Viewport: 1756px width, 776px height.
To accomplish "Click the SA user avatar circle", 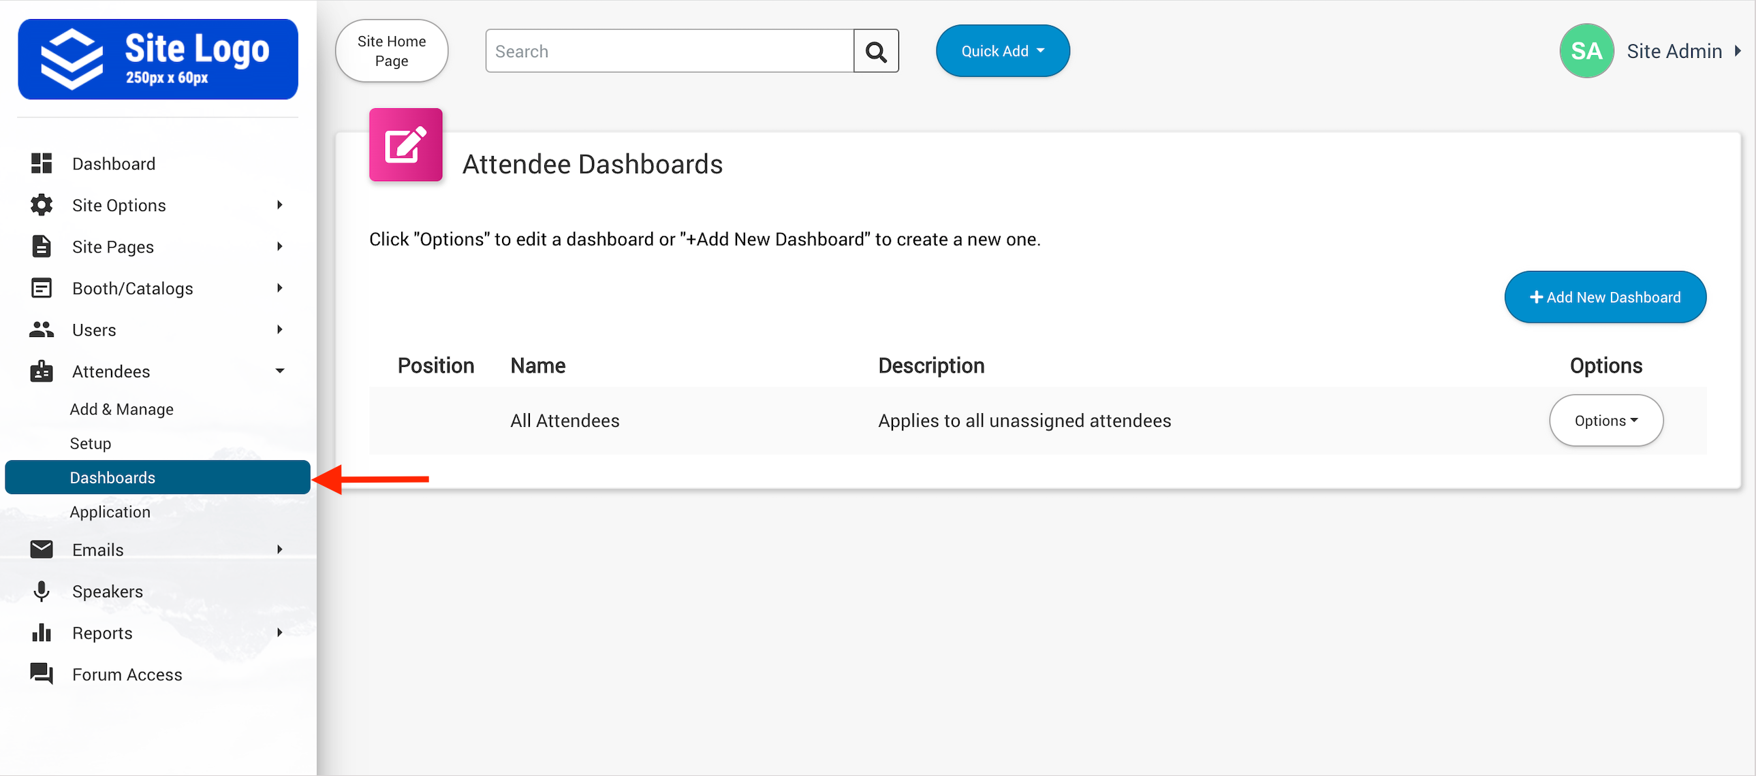I will pyautogui.click(x=1586, y=51).
